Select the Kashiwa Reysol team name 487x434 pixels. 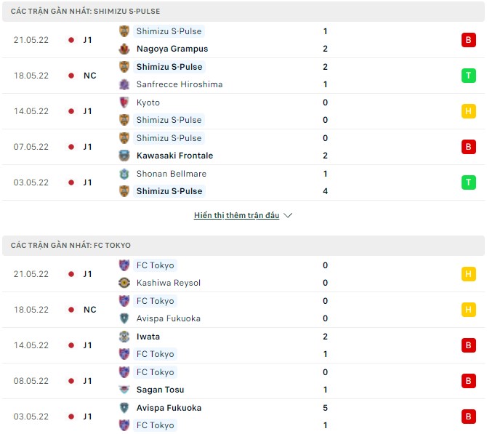pos(168,283)
